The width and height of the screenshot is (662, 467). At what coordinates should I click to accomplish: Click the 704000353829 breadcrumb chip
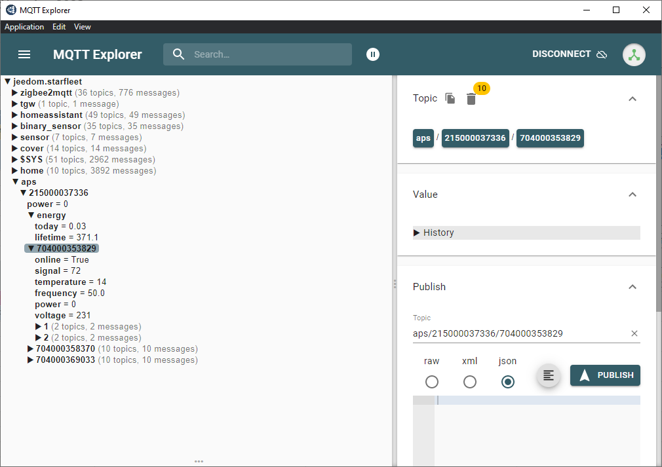click(x=550, y=138)
